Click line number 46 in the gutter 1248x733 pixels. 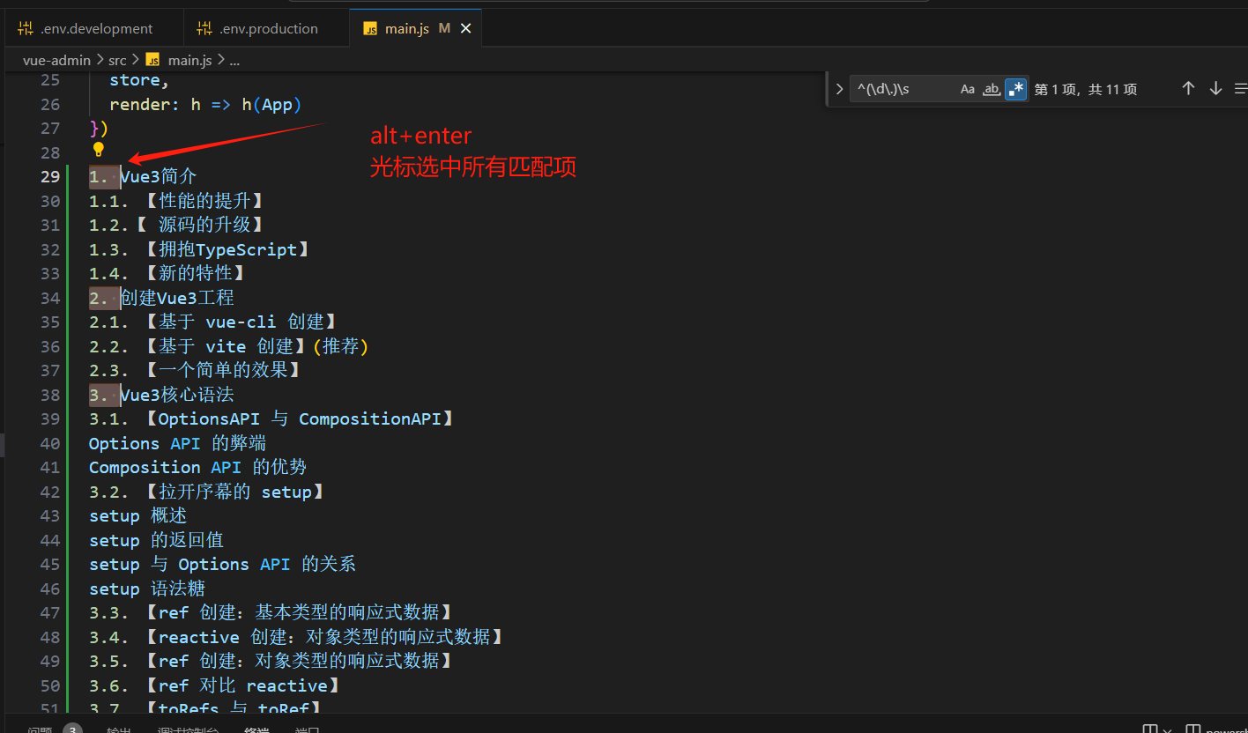[x=50, y=589]
